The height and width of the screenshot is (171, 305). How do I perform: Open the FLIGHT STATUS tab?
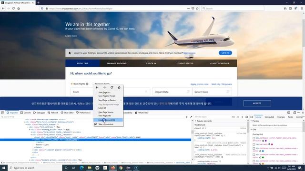pos(185,63)
